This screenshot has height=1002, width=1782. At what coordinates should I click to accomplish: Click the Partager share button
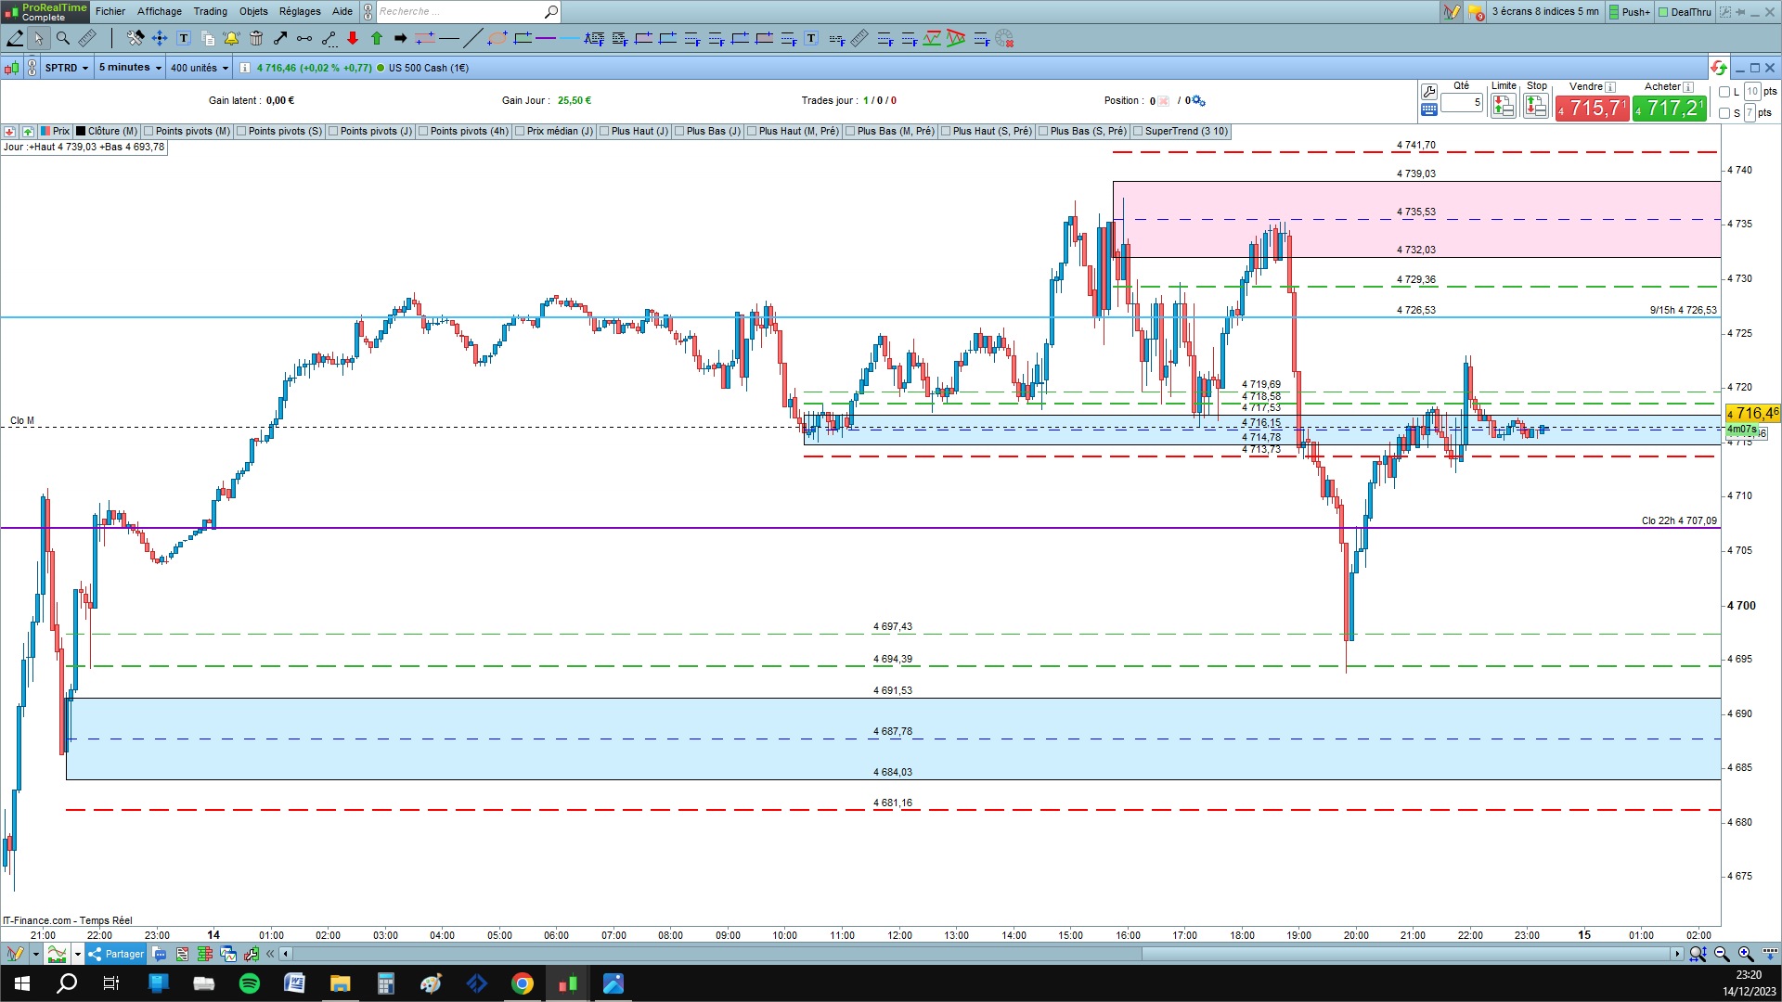116,954
